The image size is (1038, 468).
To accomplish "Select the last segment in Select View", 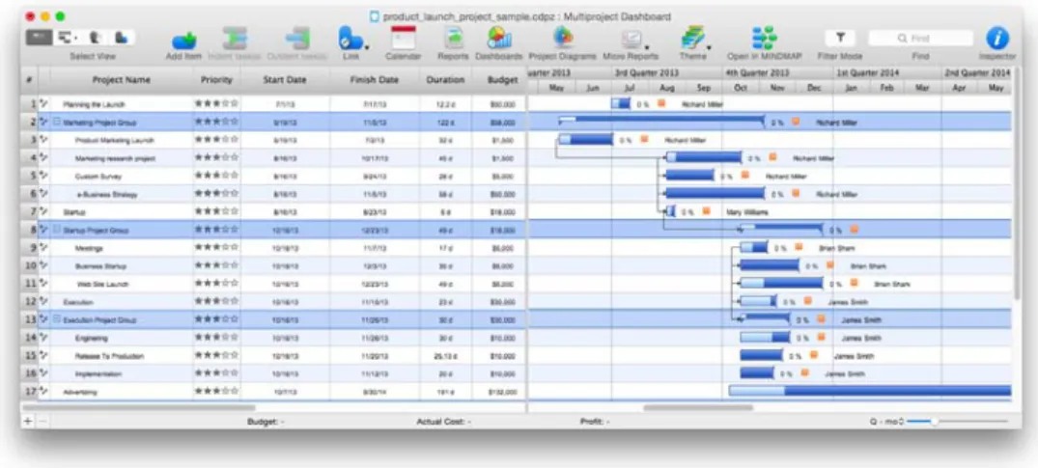I will click(x=122, y=38).
